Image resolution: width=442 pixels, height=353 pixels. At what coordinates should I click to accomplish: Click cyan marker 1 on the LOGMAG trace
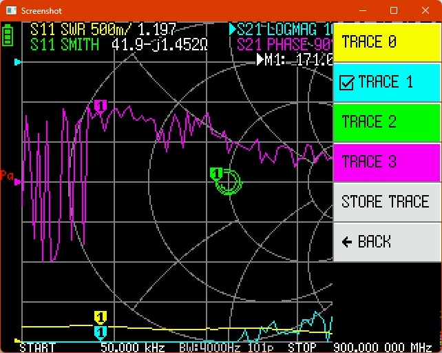(101, 332)
